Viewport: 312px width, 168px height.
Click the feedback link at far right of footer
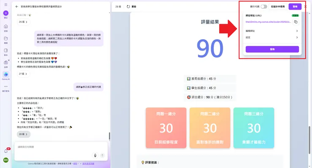point(88,164)
